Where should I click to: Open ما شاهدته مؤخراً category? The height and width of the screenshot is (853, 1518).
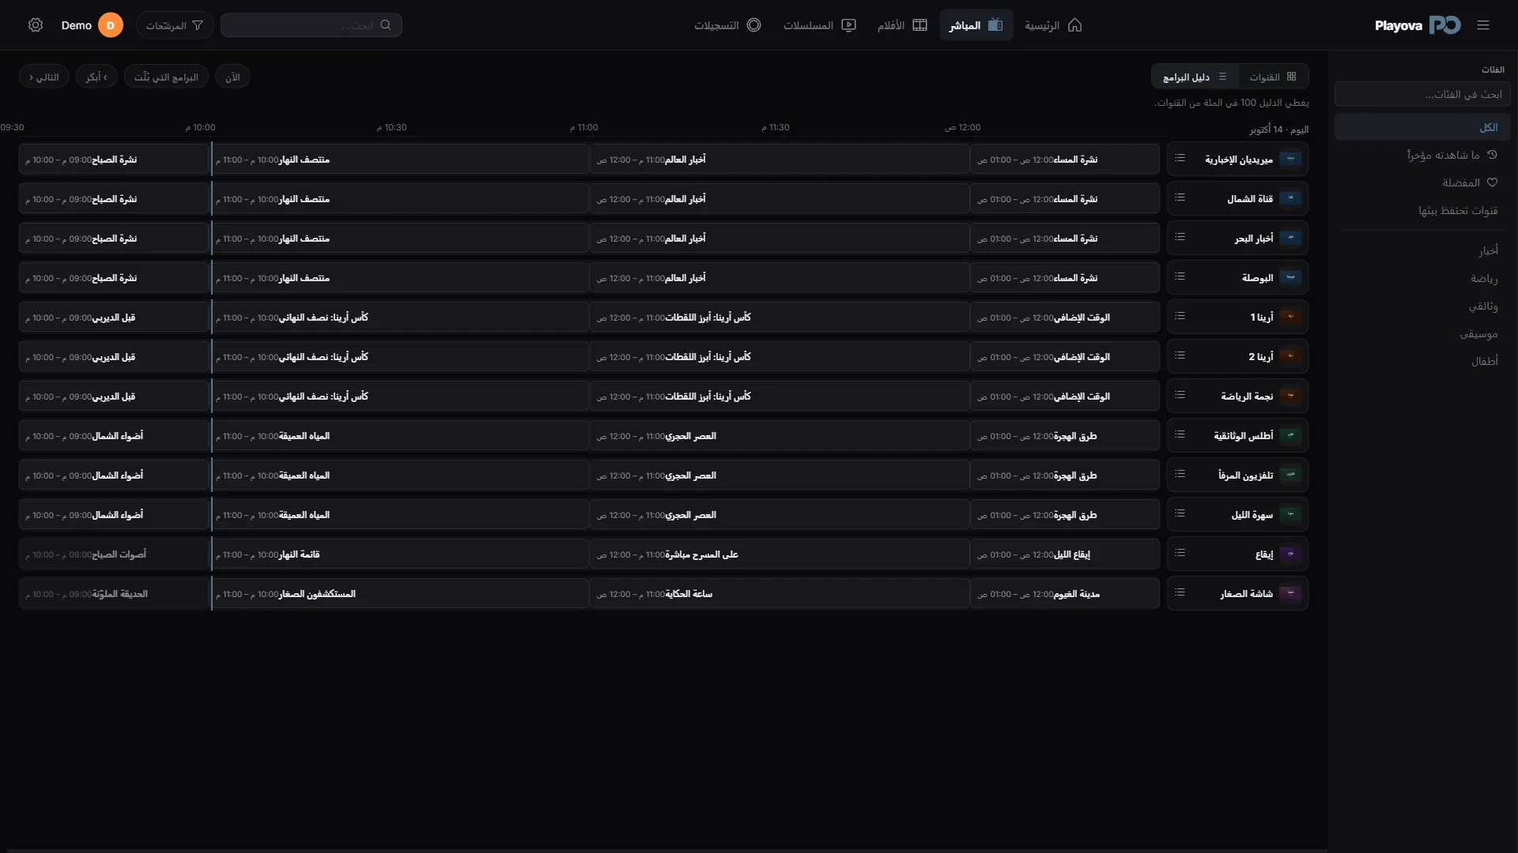coord(1422,155)
